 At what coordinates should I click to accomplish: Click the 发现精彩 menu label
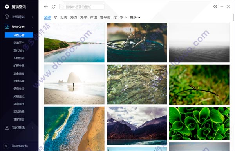(x=18, y=17)
